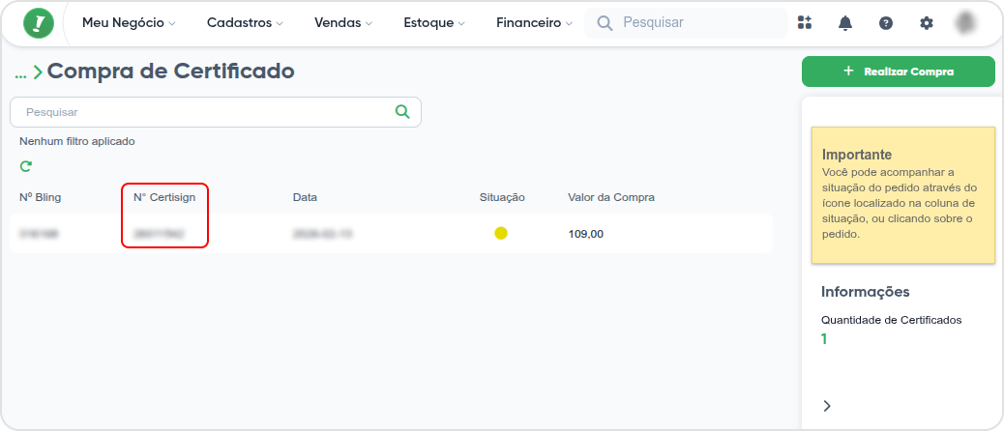Click the Nº Bling column header
The width and height of the screenshot is (1004, 431).
coord(41,197)
